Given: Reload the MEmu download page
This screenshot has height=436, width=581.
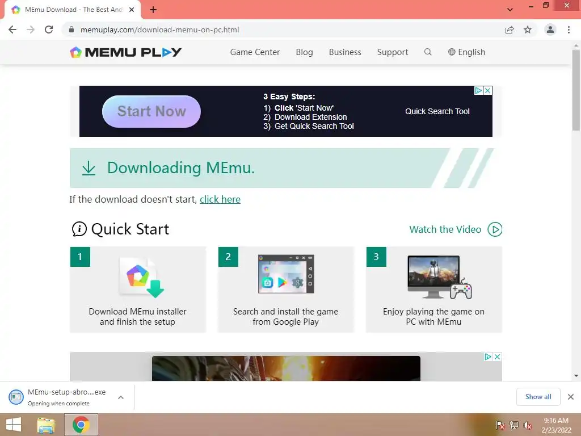Looking at the screenshot, I should click(49, 30).
